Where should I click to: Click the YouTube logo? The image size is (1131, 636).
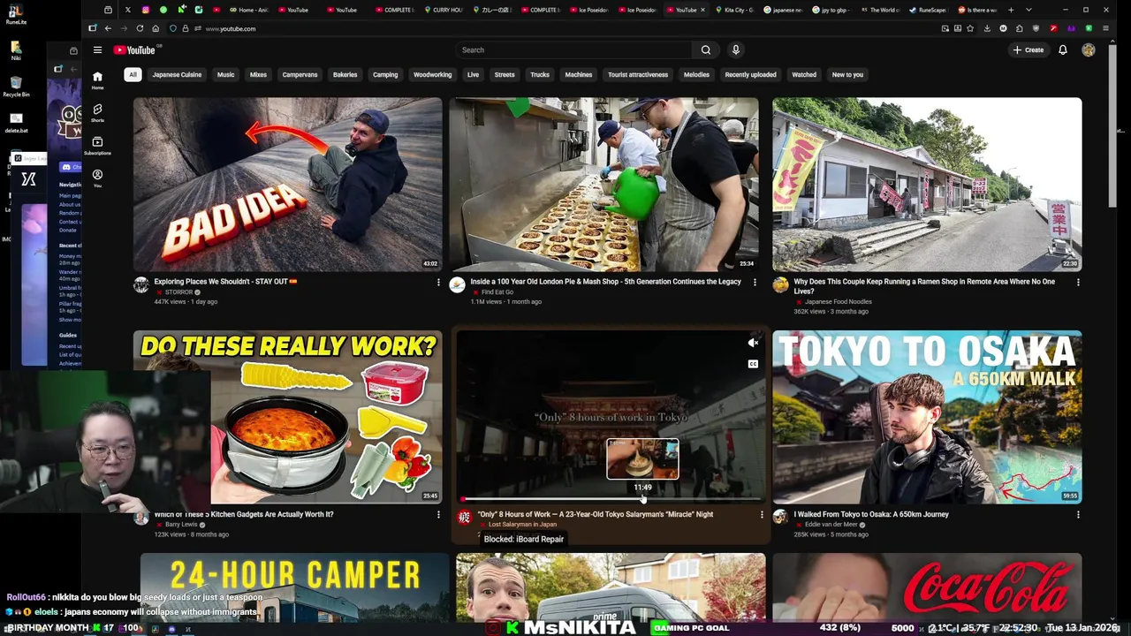click(x=134, y=50)
